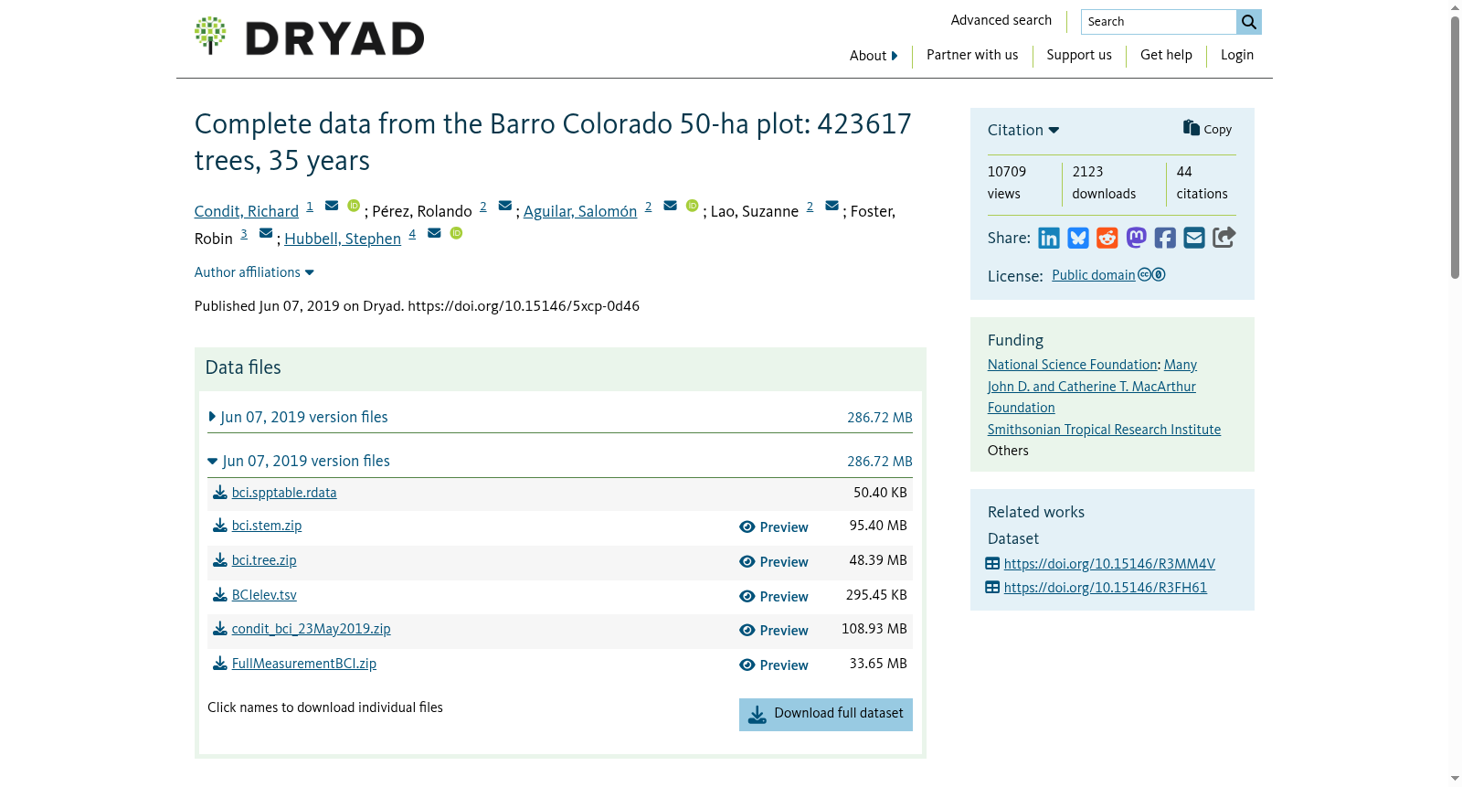Click download icon for bci.tree.zip
1462x787 pixels.
click(x=220, y=560)
